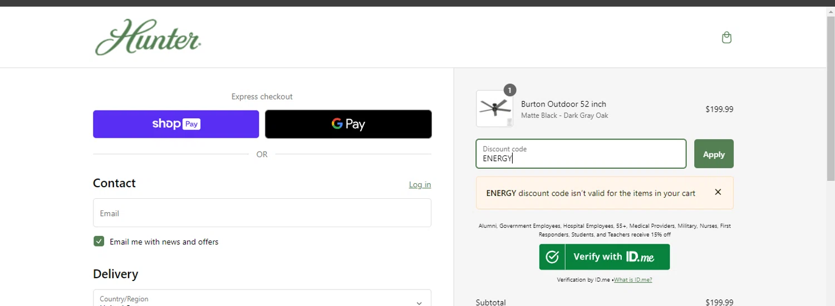
Task: Open the What is ID.me? link
Action: [633, 280]
